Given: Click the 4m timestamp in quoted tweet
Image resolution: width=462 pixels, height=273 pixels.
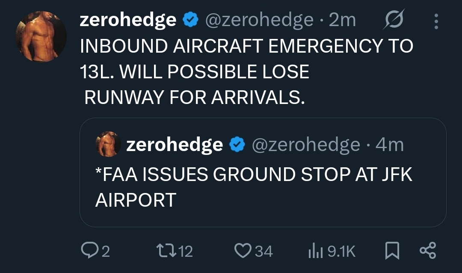Looking at the screenshot, I should (x=389, y=145).
